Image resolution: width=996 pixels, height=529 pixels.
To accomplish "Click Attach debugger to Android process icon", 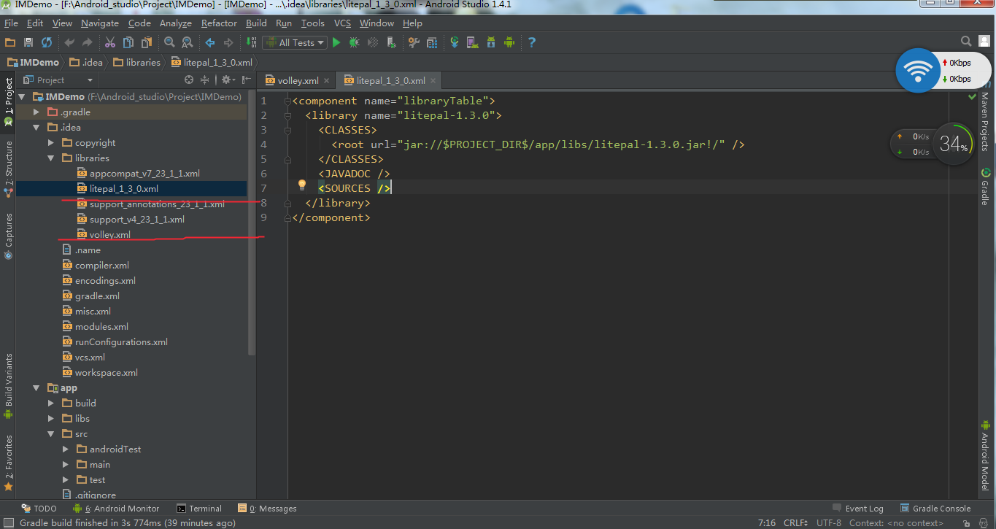I will coord(391,42).
